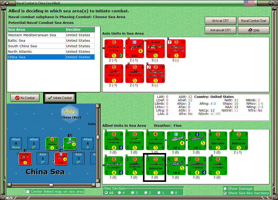Image resolution: width=278 pixels, height=200 pixels.
Task: Select the Axis convoy unit with white 1
Action: [x=176, y=49]
